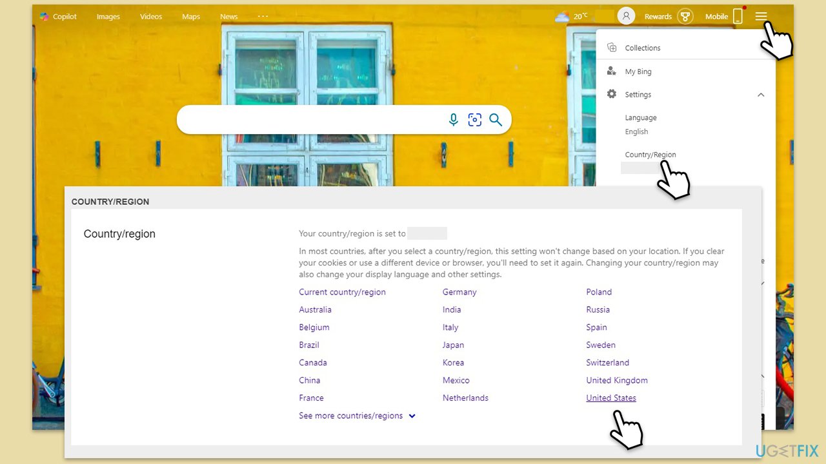Open the Language setting
Screen dimensions: 826x464
click(x=641, y=118)
